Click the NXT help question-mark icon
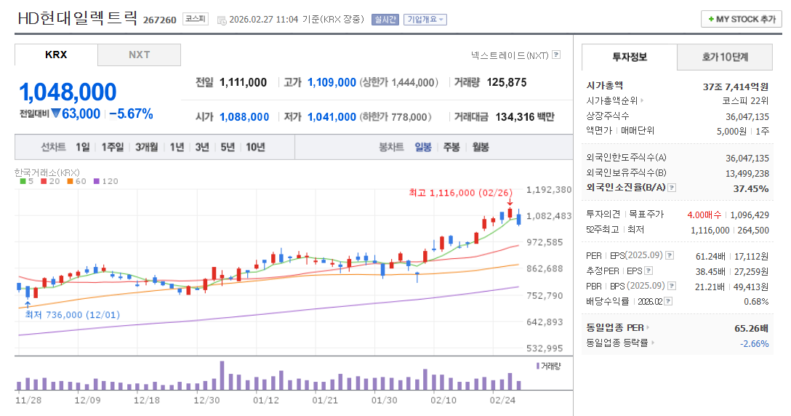791x416 pixels. click(556, 55)
